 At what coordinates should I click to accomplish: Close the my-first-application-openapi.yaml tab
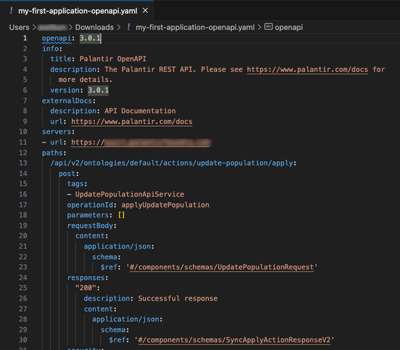pos(145,11)
